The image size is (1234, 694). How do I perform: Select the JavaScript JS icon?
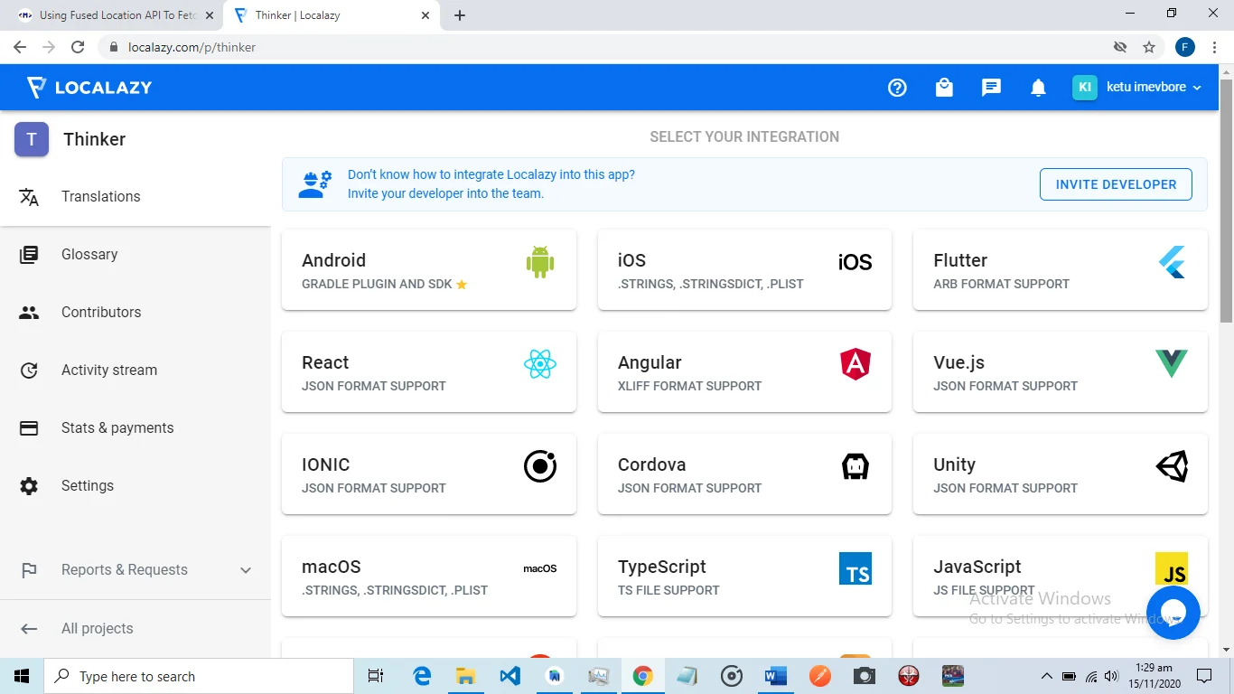click(1172, 568)
